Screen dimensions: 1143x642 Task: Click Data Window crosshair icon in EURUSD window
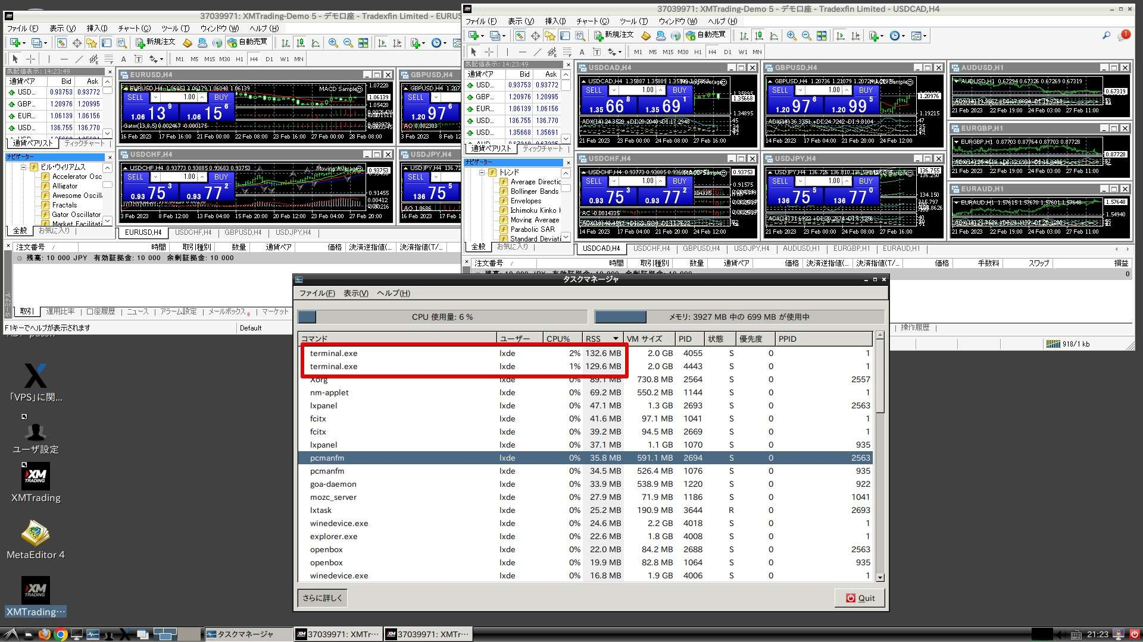pyautogui.click(x=77, y=43)
